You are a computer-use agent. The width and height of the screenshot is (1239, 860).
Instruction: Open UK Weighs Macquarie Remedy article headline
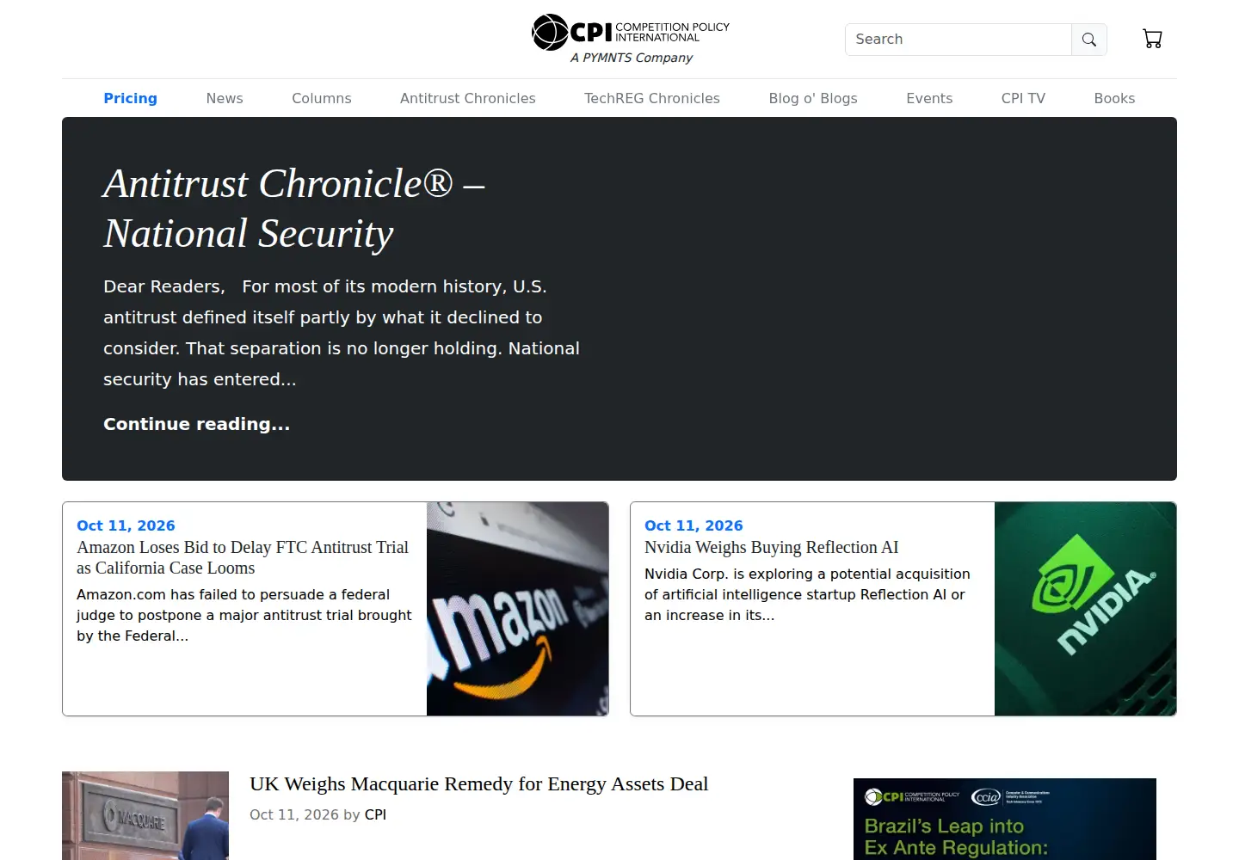[x=479, y=783]
